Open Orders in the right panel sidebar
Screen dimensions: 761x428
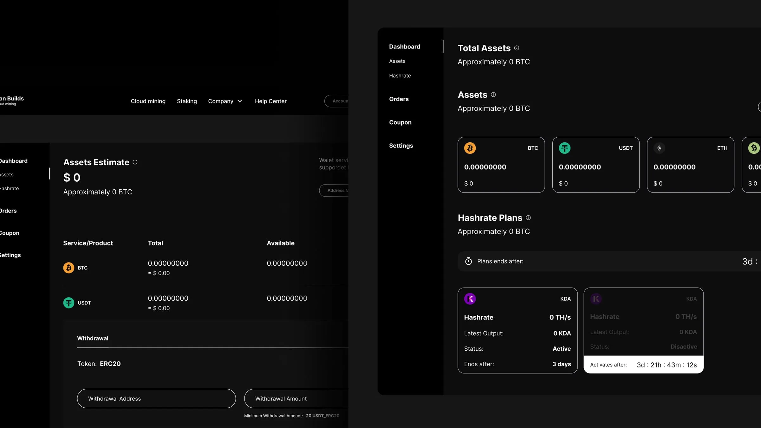399,99
